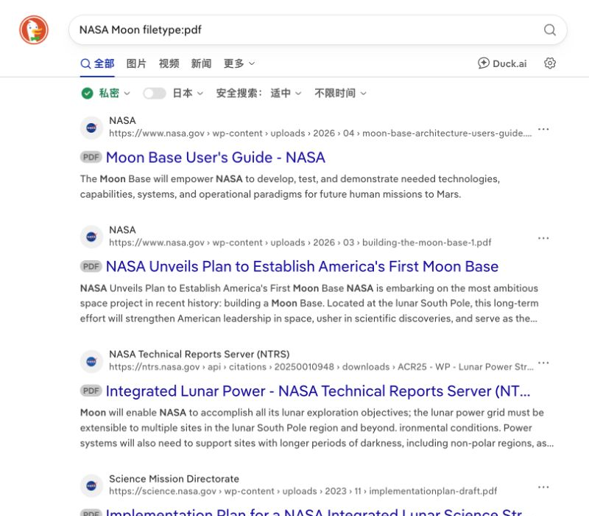Open options menu for Integrated Lunar Power result
The image size is (589, 516).
click(x=543, y=363)
